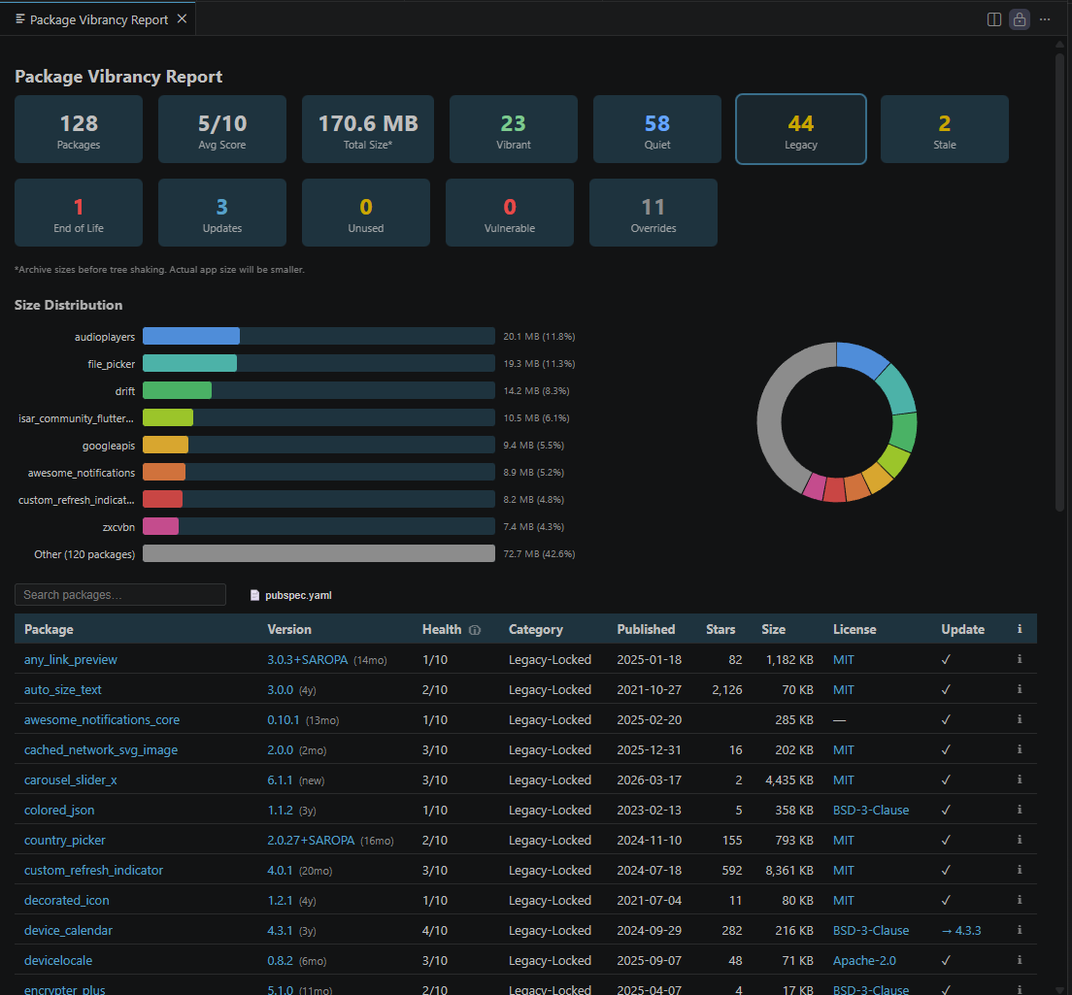The height and width of the screenshot is (995, 1072).
Task: Filter by the Legacy summary card
Action: pyautogui.click(x=800, y=129)
